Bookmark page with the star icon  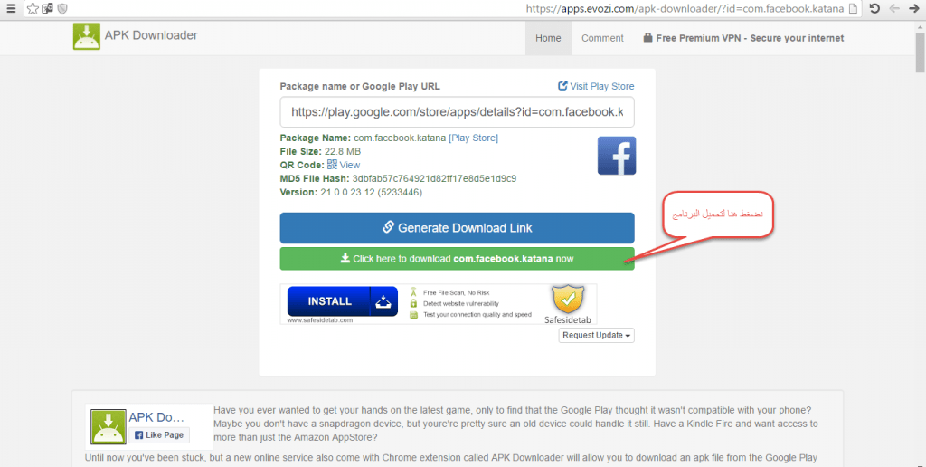pyautogui.click(x=33, y=9)
